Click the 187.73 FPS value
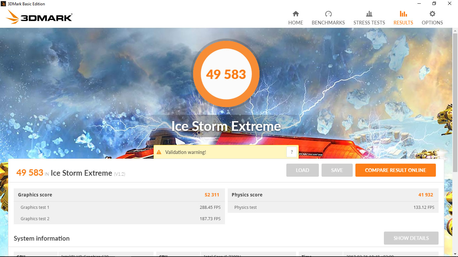 [x=210, y=219]
